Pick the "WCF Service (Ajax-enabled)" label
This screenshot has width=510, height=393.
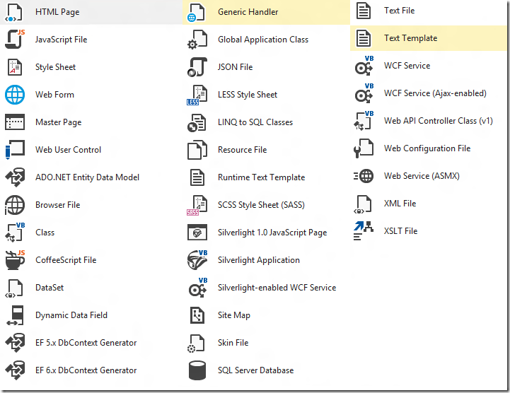point(435,93)
